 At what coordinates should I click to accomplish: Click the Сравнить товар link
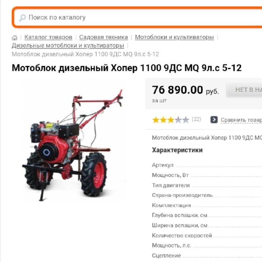pyautogui.click(x=241, y=120)
